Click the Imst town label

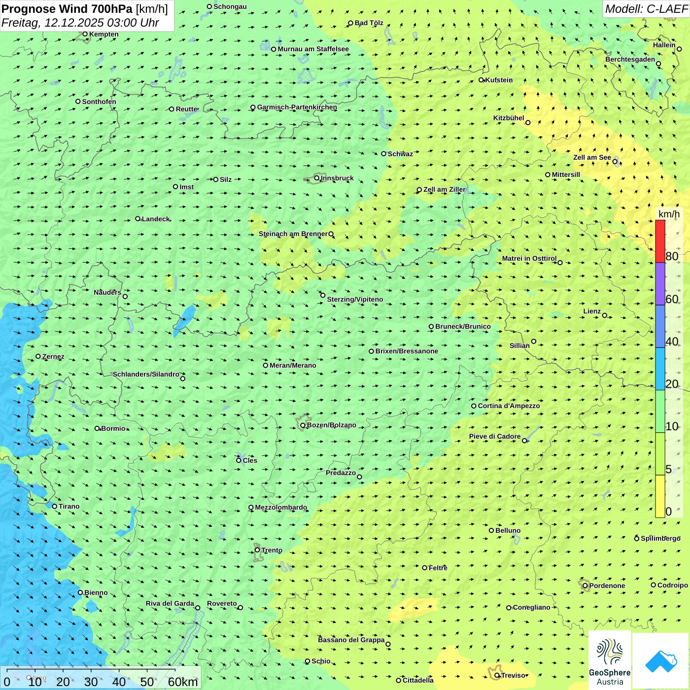click(x=186, y=187)
